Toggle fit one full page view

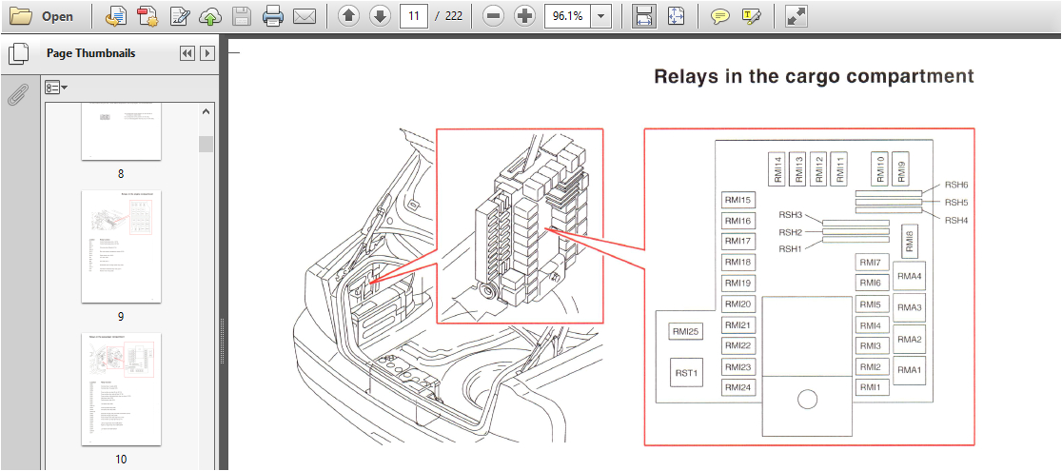(676, 16)
